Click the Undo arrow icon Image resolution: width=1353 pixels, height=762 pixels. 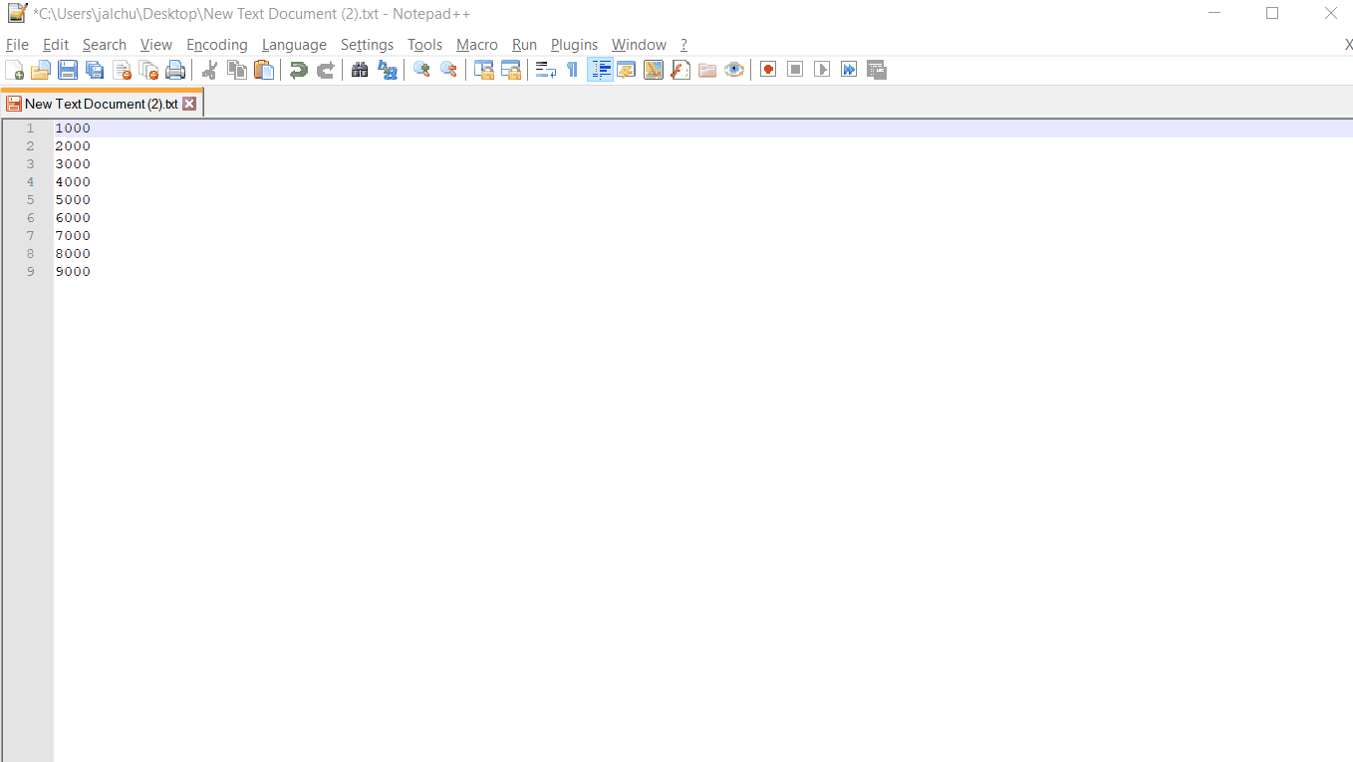(x=298, y=70)
